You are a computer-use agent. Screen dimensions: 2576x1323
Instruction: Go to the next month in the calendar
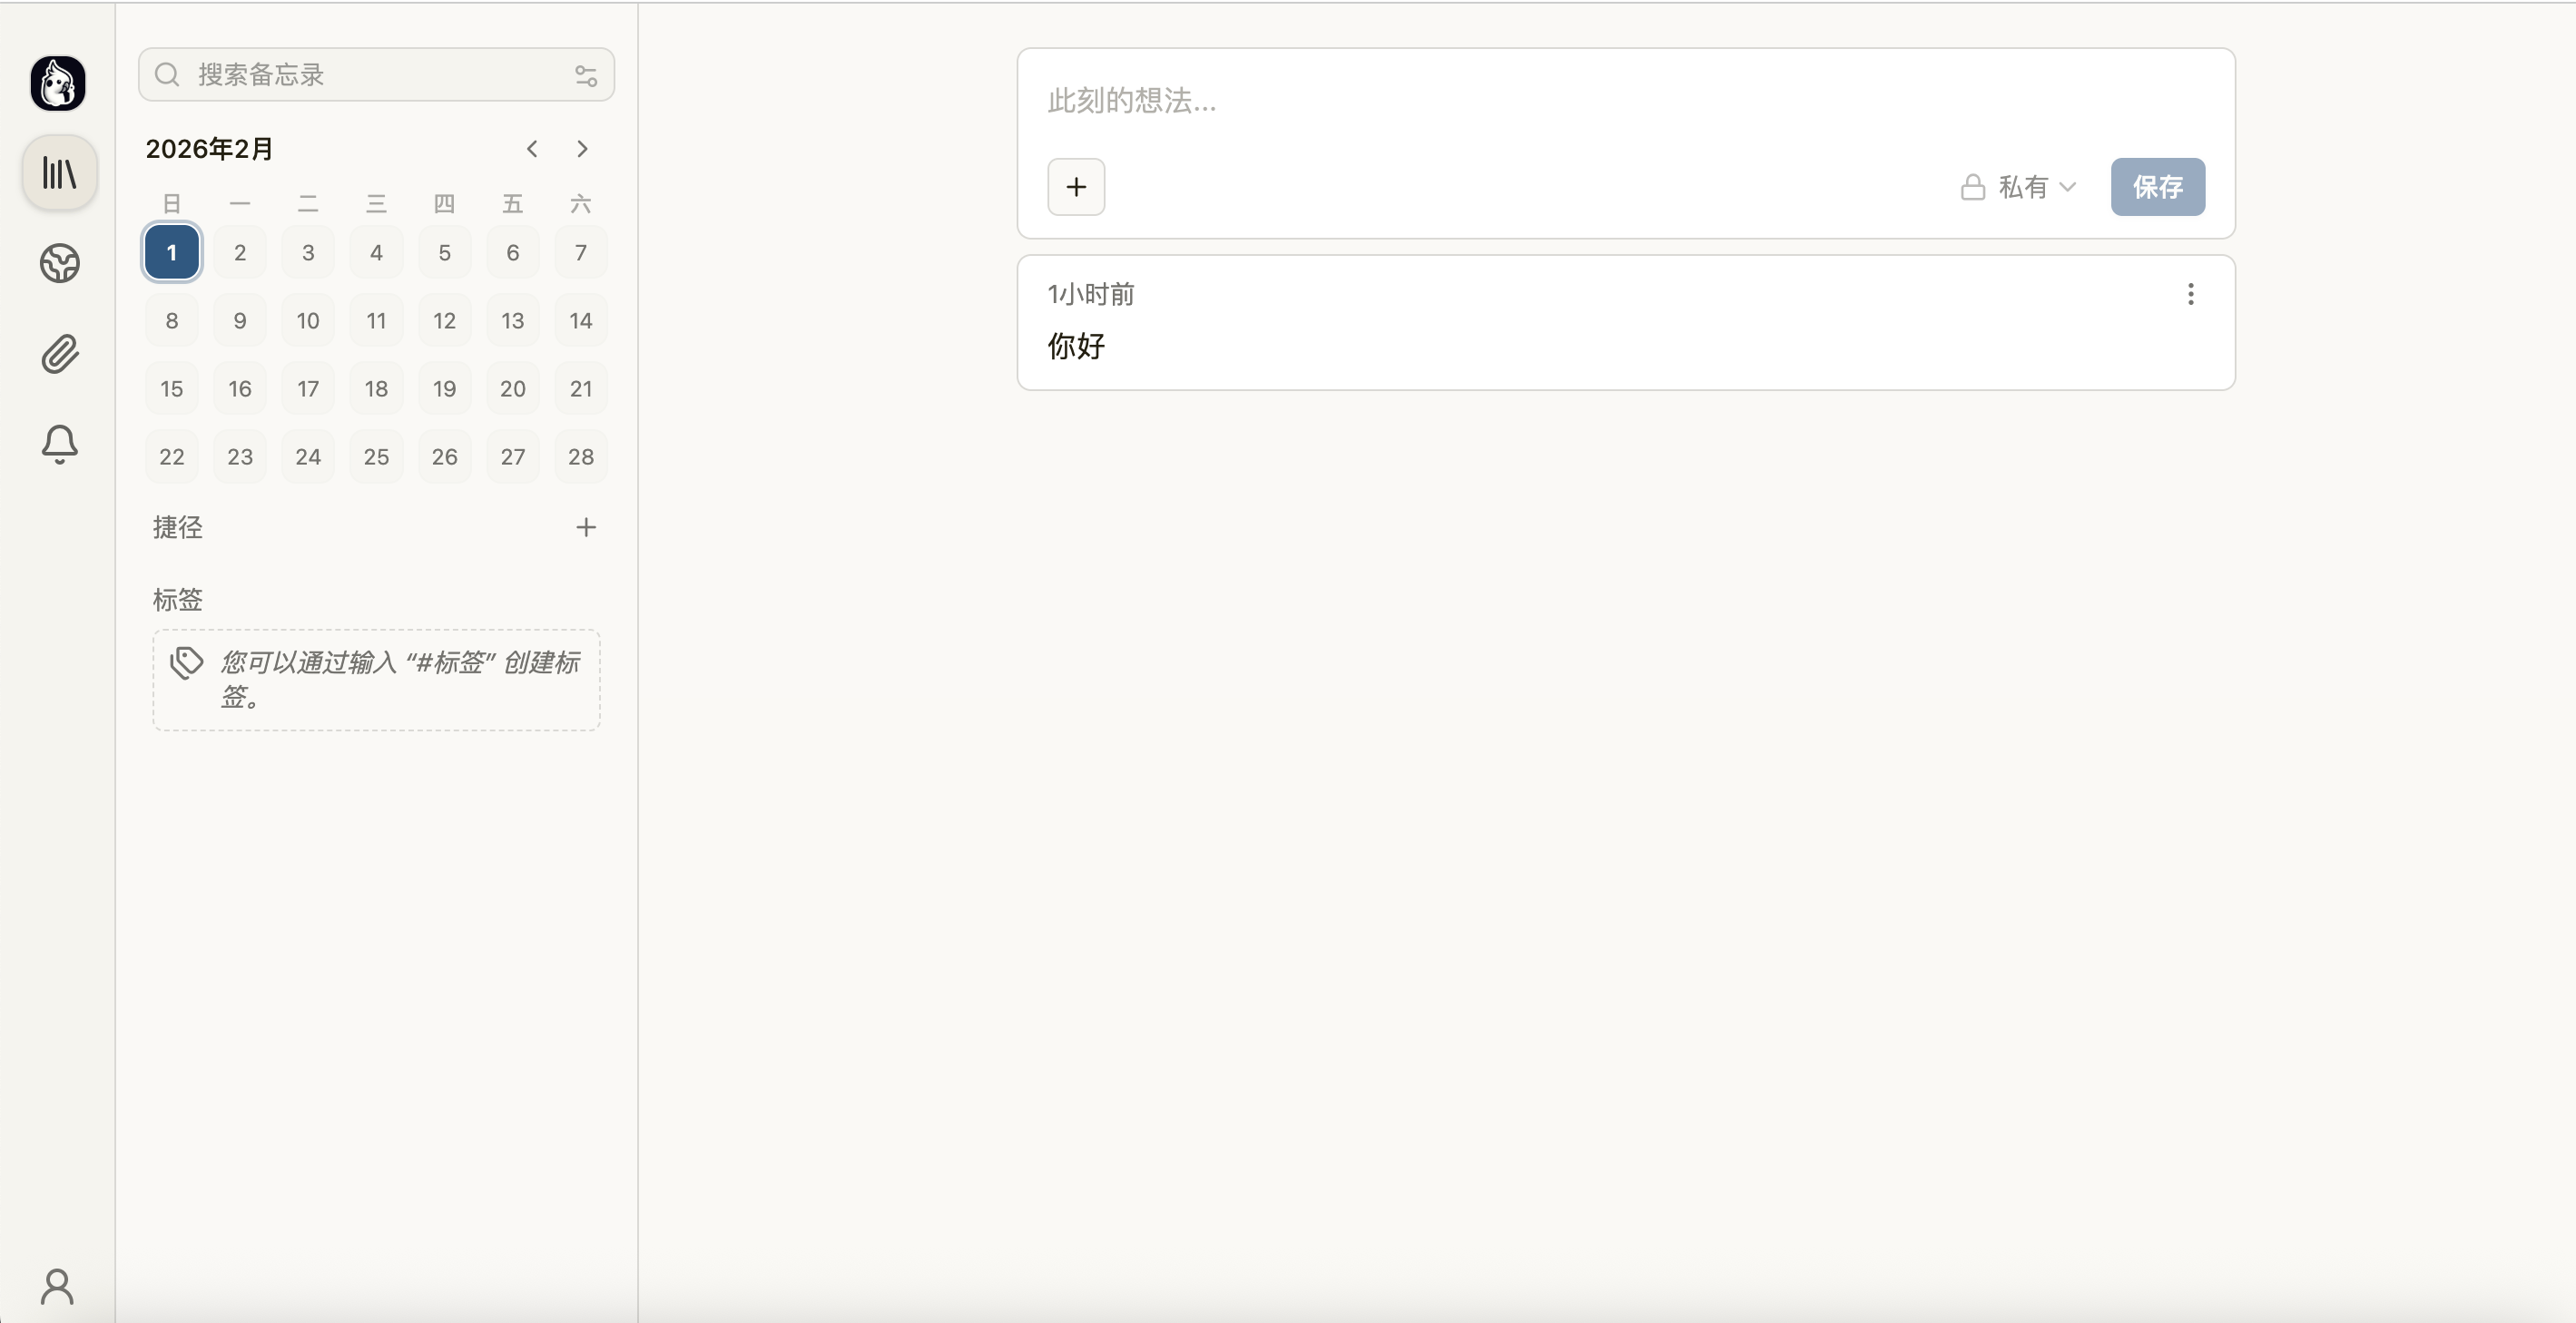point(582,149)
